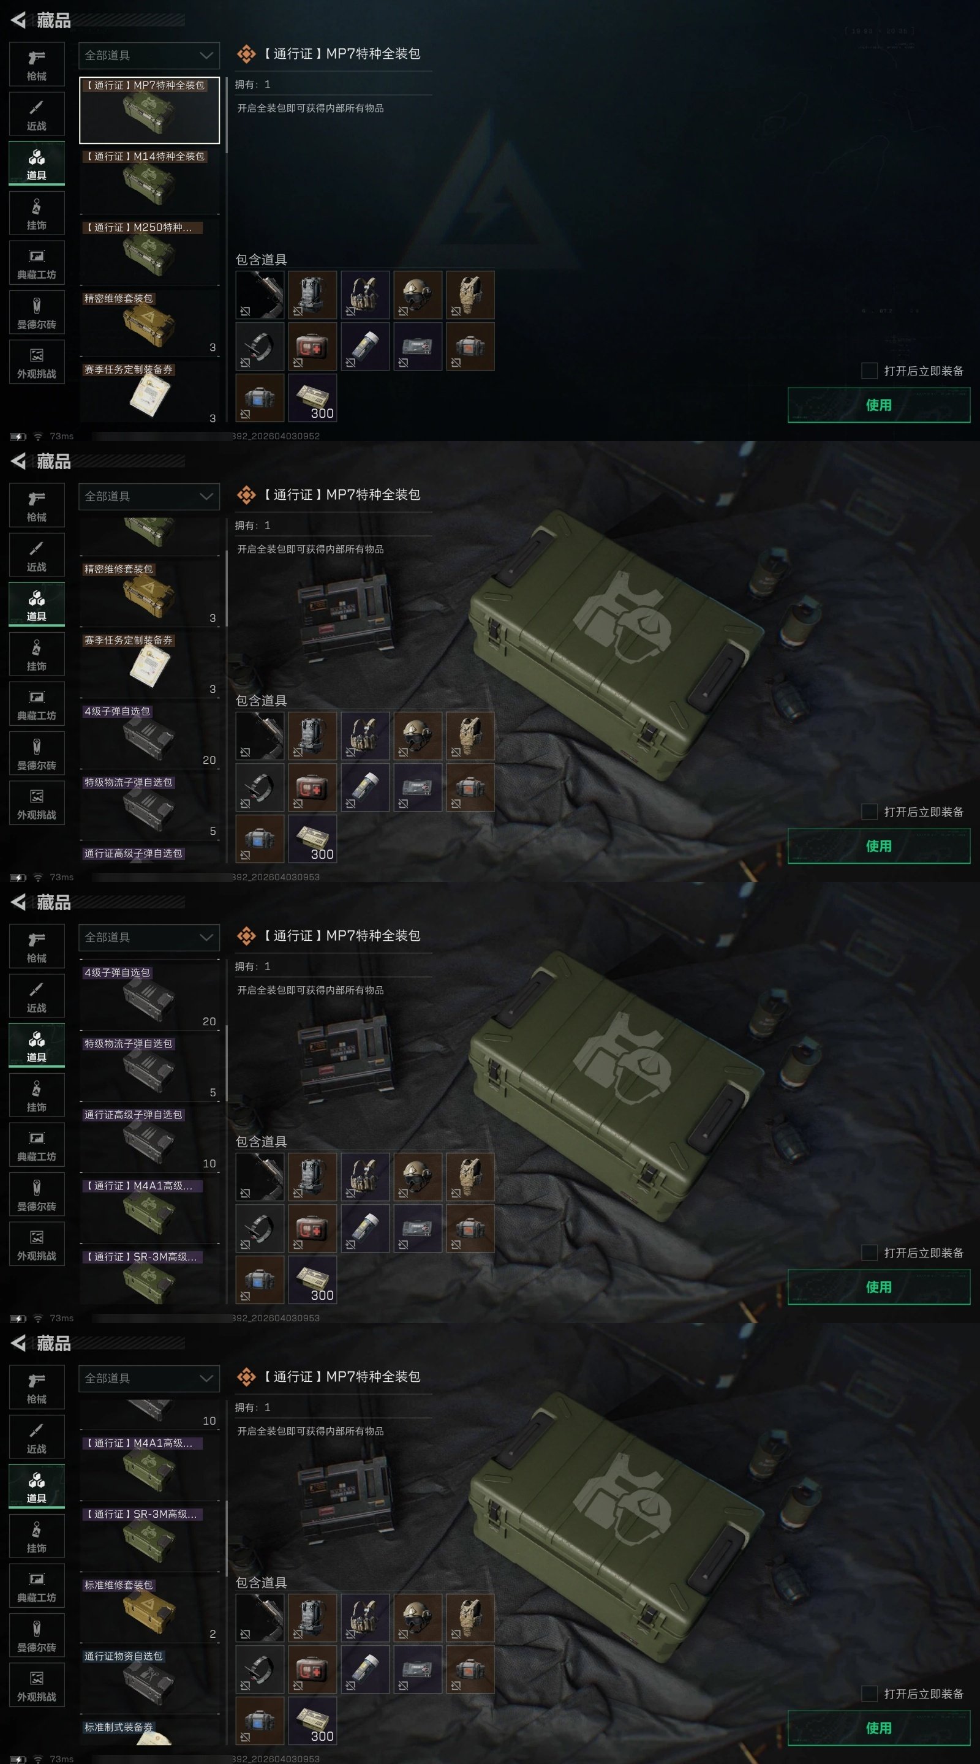Select the 【通行证】M14特种全装包 list entry
Screen dimensions: 980x1764
(x=149, y=181)
